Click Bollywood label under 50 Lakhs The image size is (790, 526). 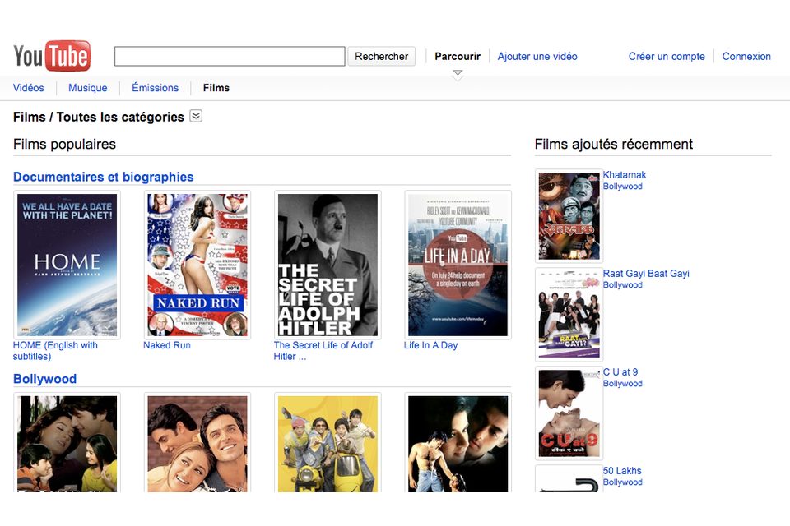pos(623,482)
